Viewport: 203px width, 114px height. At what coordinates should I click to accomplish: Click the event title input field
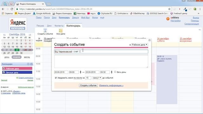coord(101,52)
